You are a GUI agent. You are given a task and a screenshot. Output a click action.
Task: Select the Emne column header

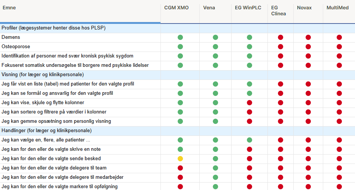tap(9, 8)
